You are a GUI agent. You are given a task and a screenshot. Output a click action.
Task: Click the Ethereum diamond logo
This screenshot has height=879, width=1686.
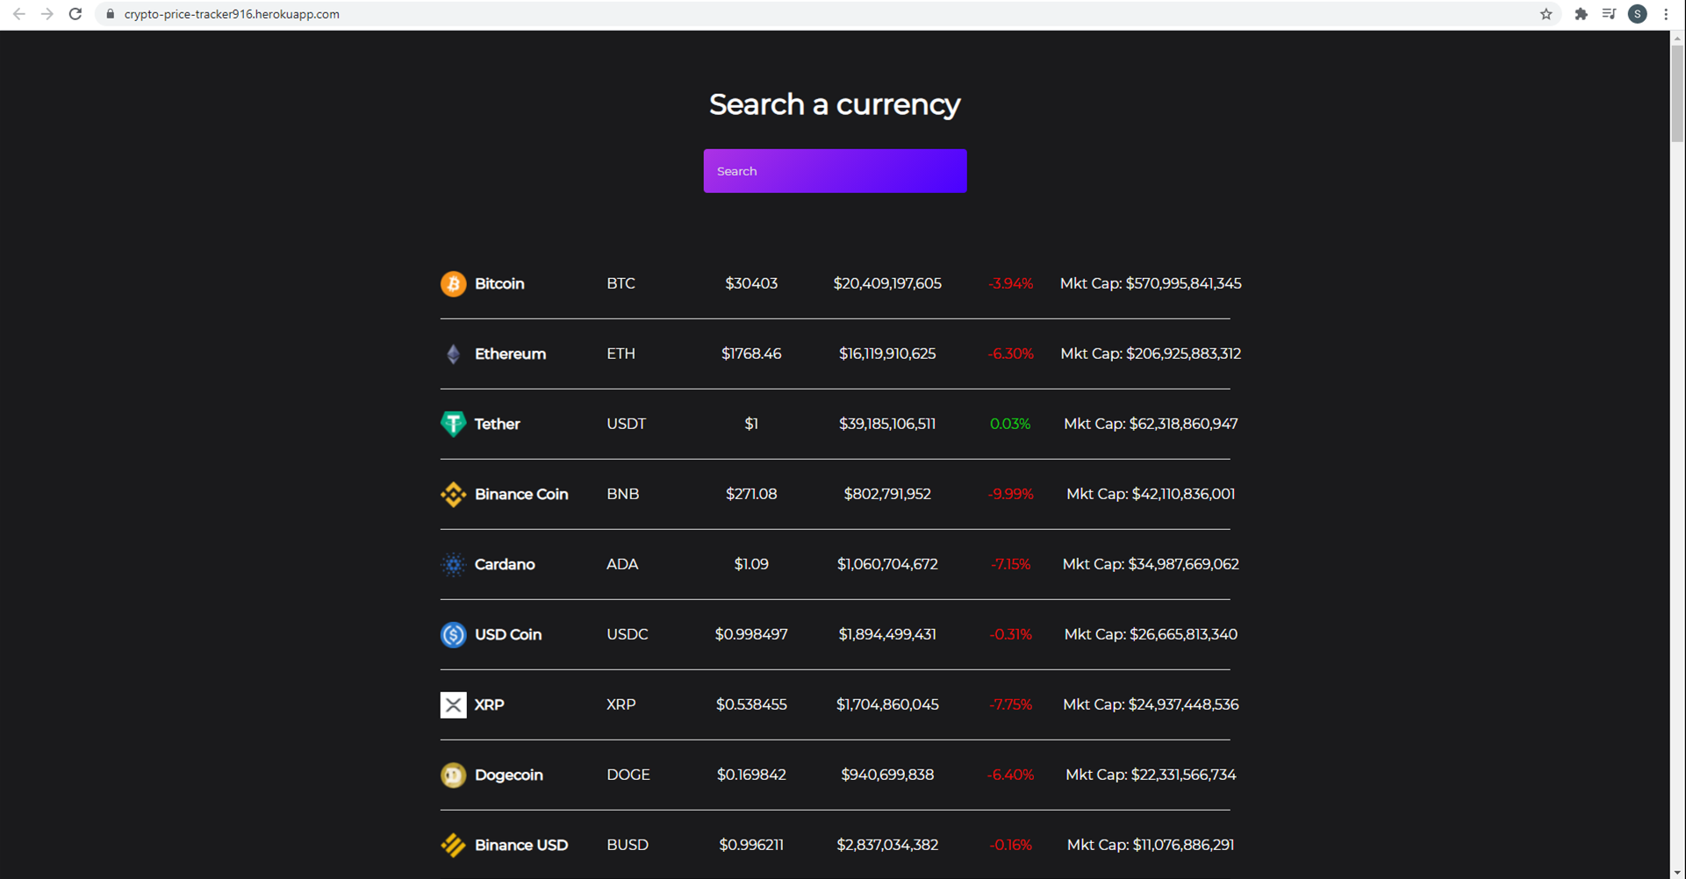click(453, 354)
